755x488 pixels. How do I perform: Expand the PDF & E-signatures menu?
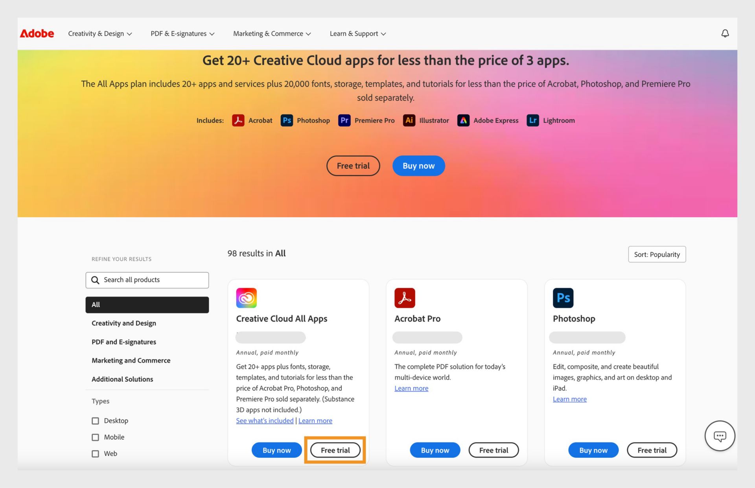tap(182, 33)
